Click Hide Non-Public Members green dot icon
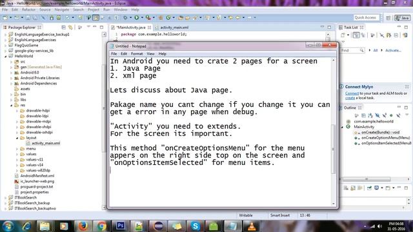The height and width of the screenshot is (232, 413). coord(391,115)
